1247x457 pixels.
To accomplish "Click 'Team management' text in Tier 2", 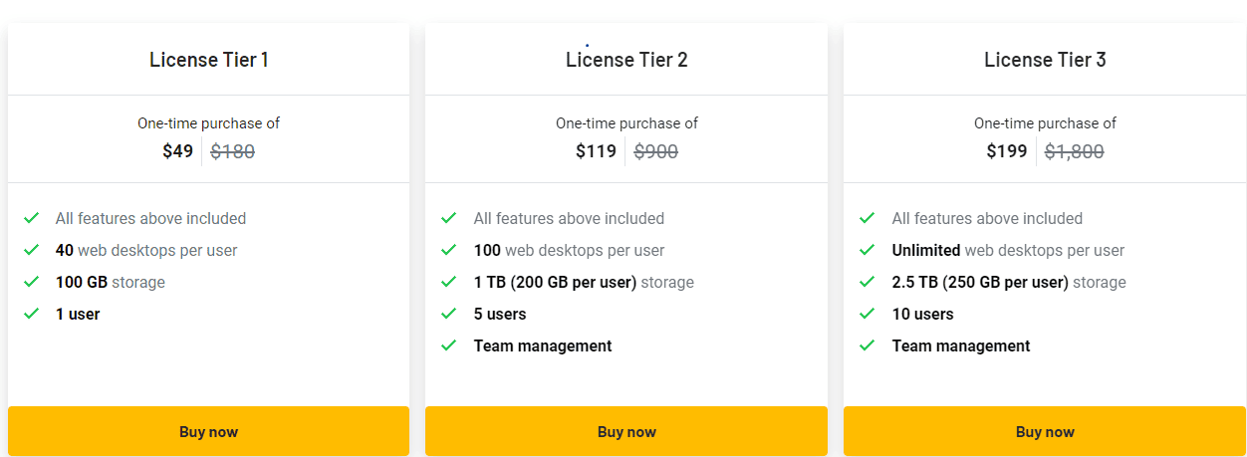I will 543,346.
